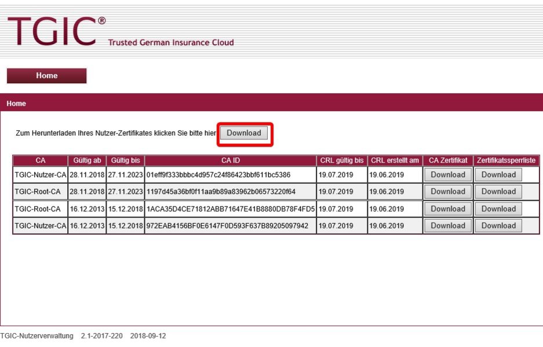Viewport: 543px width, 347px height.
Task: Click the Home breadcrumb in the red bar
Action: 16,104
